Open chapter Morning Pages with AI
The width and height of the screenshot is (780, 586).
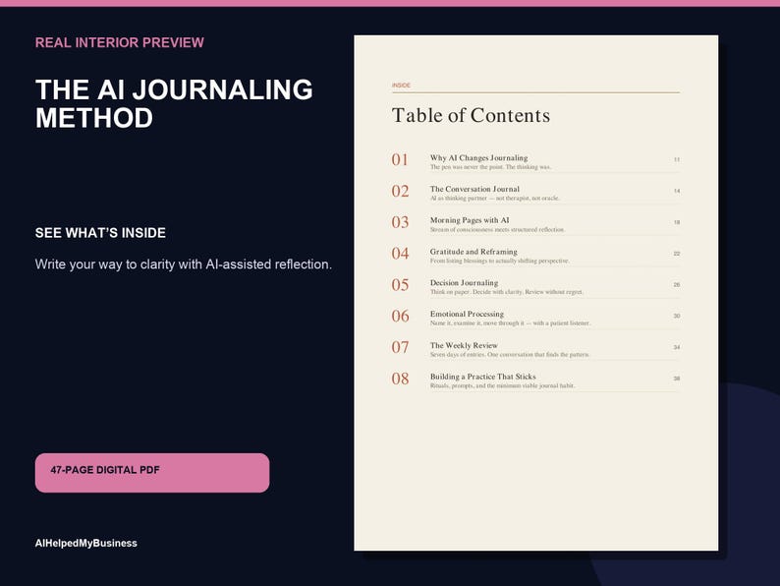point(470,220)
